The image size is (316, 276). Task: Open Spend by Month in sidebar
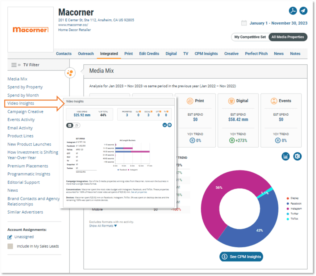[x=23, y=95]
